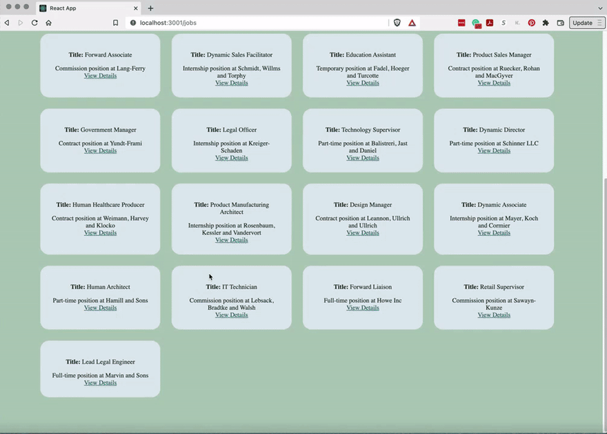
Task: Open a new tab with the plus button
Action: coord(150,8)
